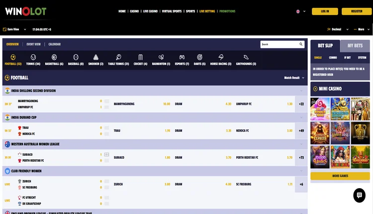Select the Cricket sport icon
Screen dimensions: 373x214
tap(140, 57)
